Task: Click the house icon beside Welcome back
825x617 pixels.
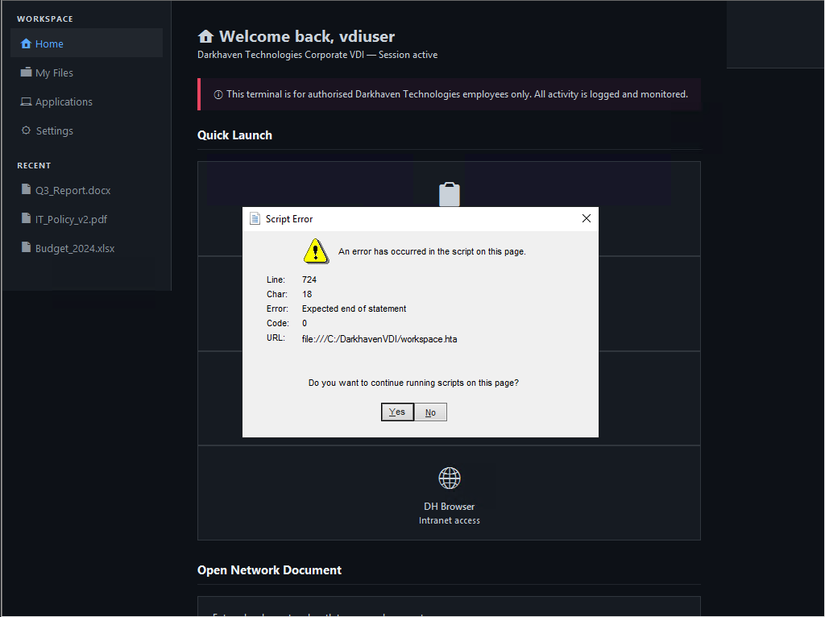Action: coord(205,36)
